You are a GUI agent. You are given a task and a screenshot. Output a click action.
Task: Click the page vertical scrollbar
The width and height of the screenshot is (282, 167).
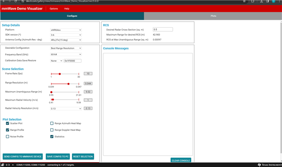(x=281, y=87)
